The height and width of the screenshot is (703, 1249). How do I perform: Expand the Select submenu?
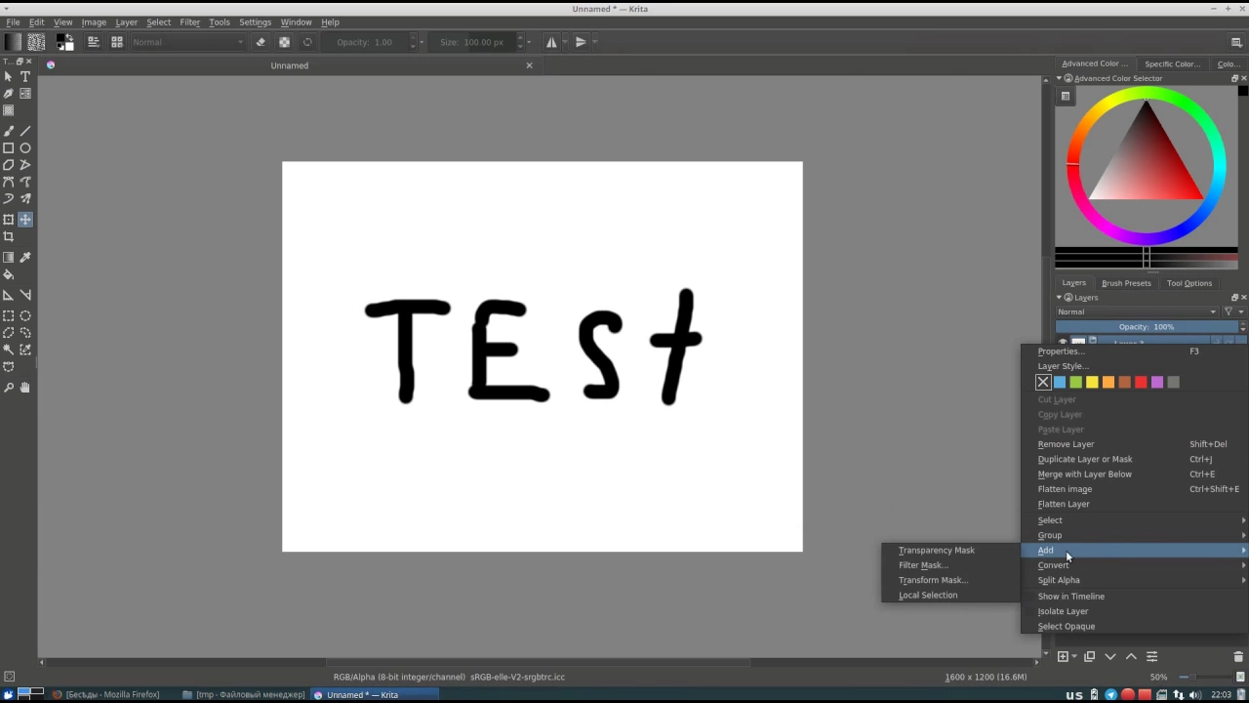1134,520
